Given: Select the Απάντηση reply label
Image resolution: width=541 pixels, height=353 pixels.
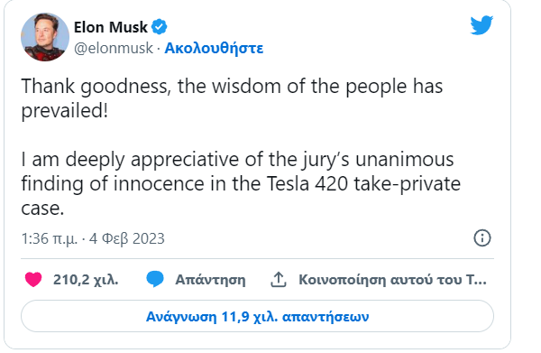Looking at the screenshot, I should click(x=210, y=280).
